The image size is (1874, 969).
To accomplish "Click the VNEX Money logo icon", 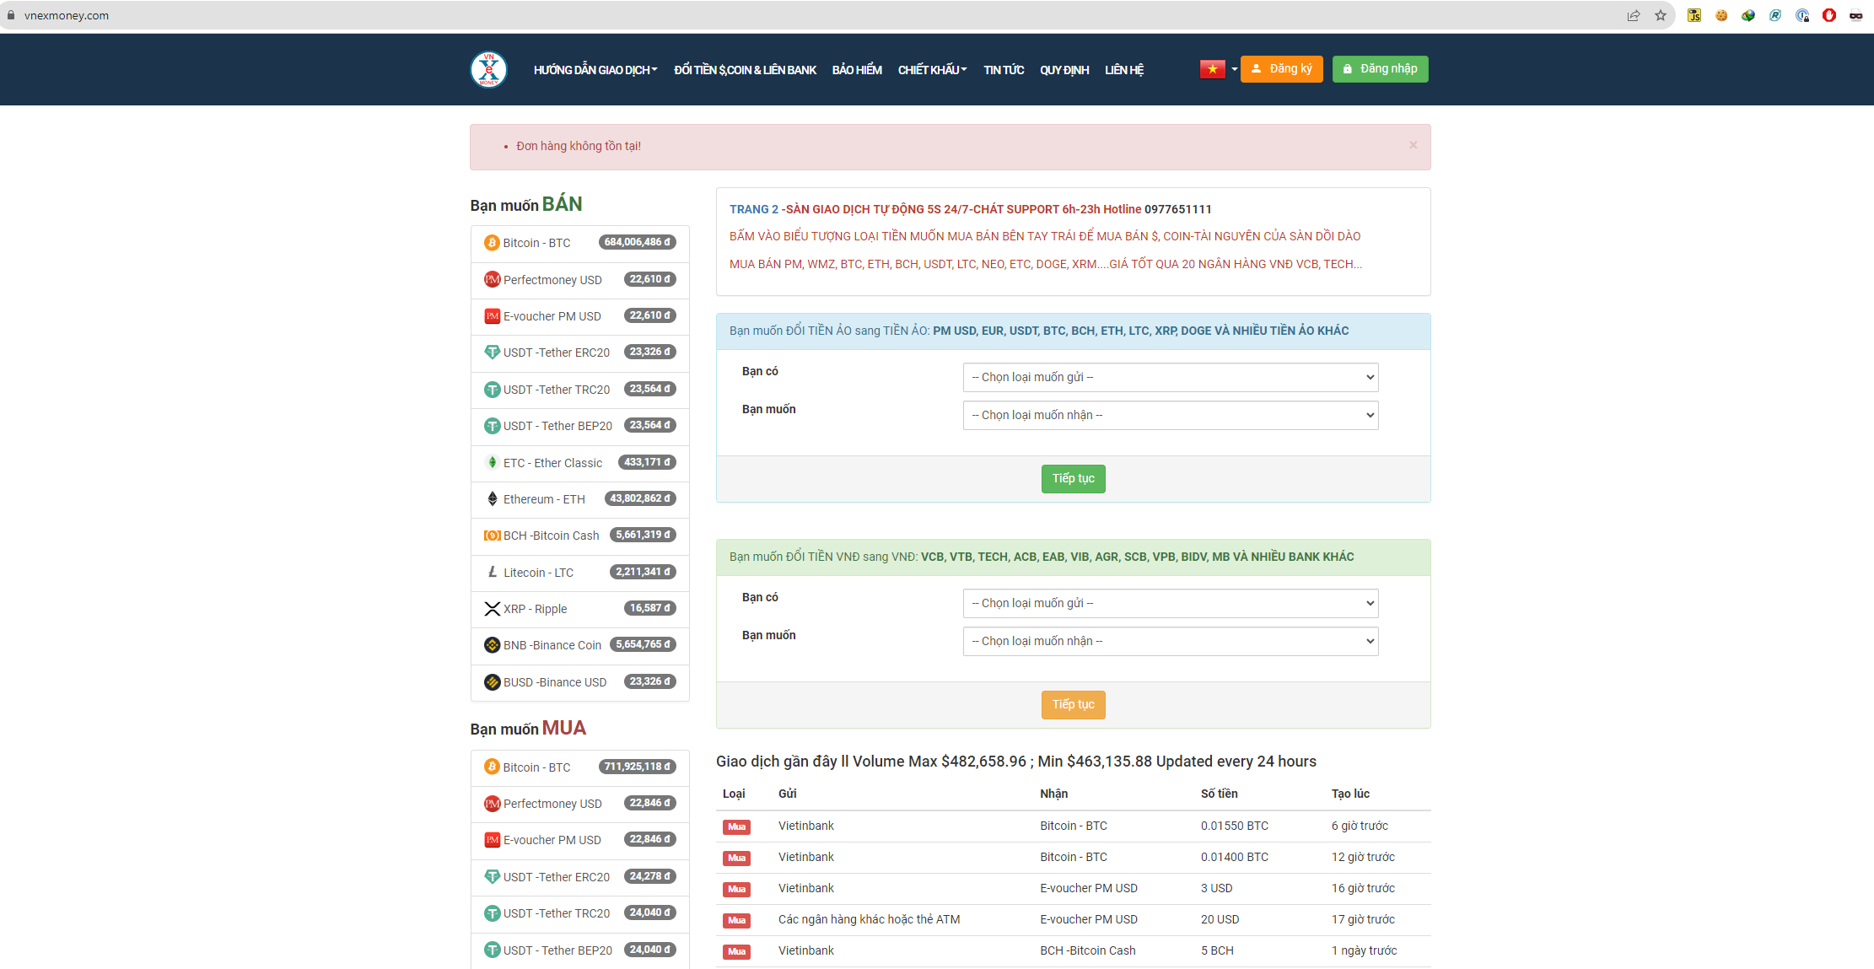I will [488, 69].
